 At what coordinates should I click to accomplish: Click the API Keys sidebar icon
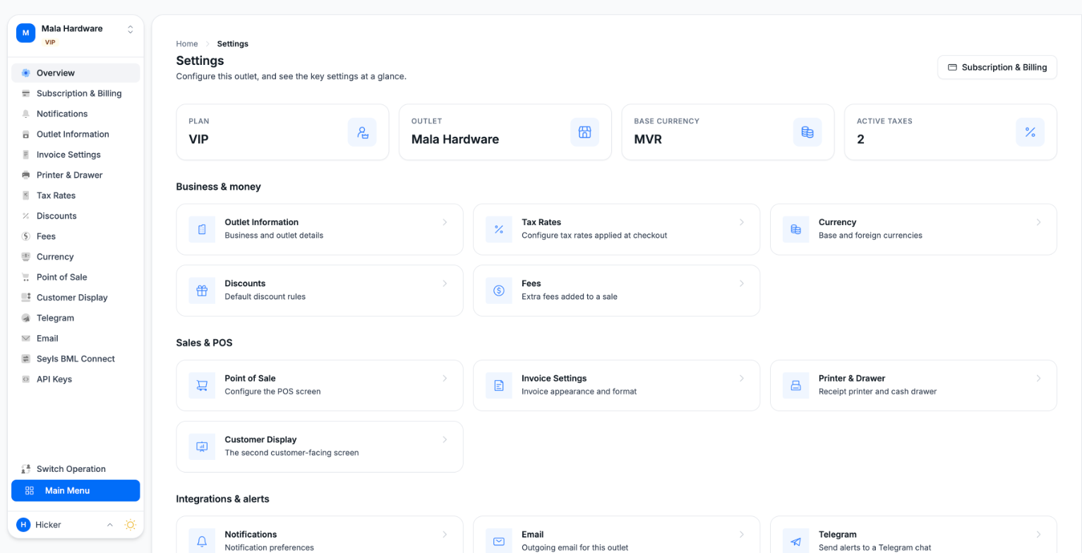click(25, 379)
